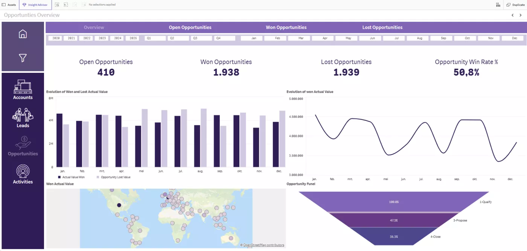This screenshot has height=251, width=527.
Task: Click the Home icon in the sidebar
Action: point(23,34)
